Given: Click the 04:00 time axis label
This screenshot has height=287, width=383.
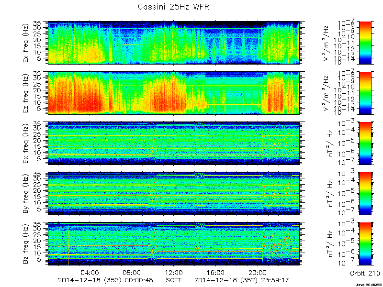Looking at the screenshot, I should click(90, 272).
